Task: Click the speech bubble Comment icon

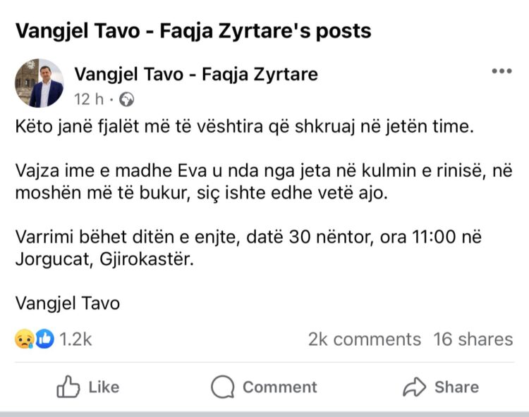Action: 223,387
